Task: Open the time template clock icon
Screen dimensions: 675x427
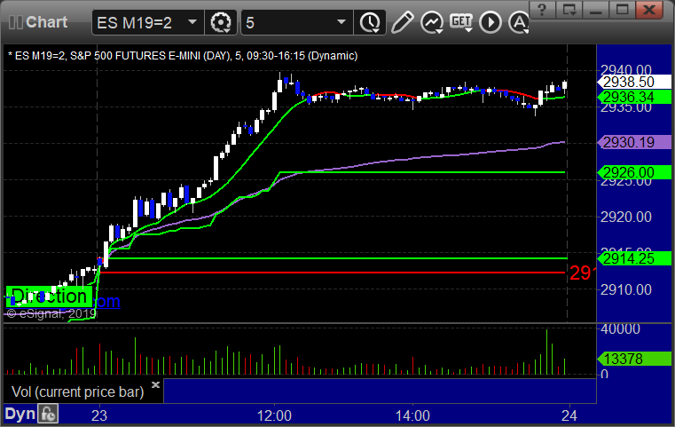Action: coord(370,22)
